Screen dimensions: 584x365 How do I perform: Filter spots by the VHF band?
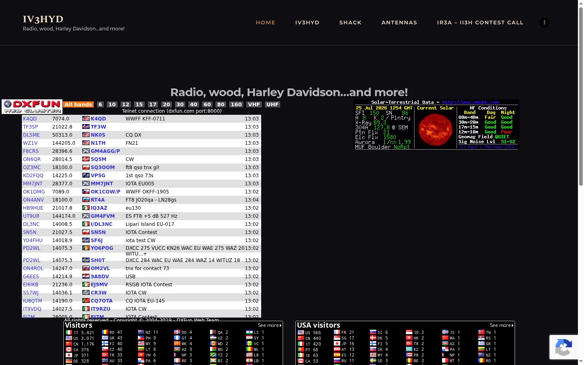click(254, 105)
